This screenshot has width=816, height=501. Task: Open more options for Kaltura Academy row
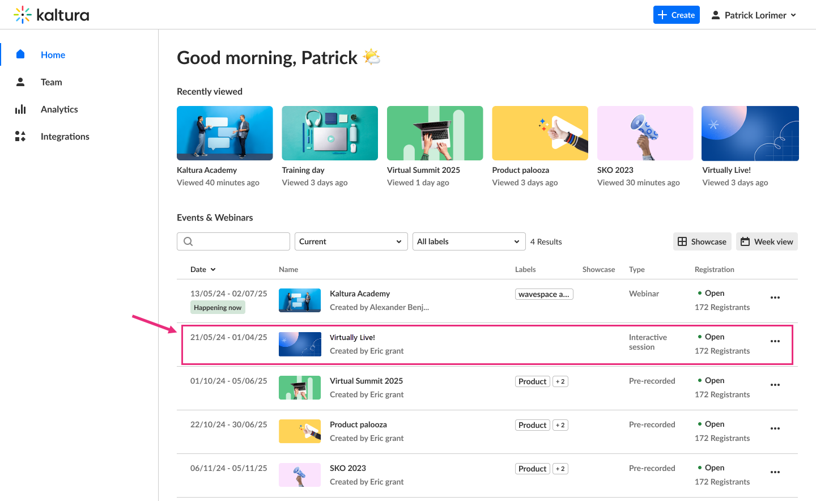click(775, 298)
